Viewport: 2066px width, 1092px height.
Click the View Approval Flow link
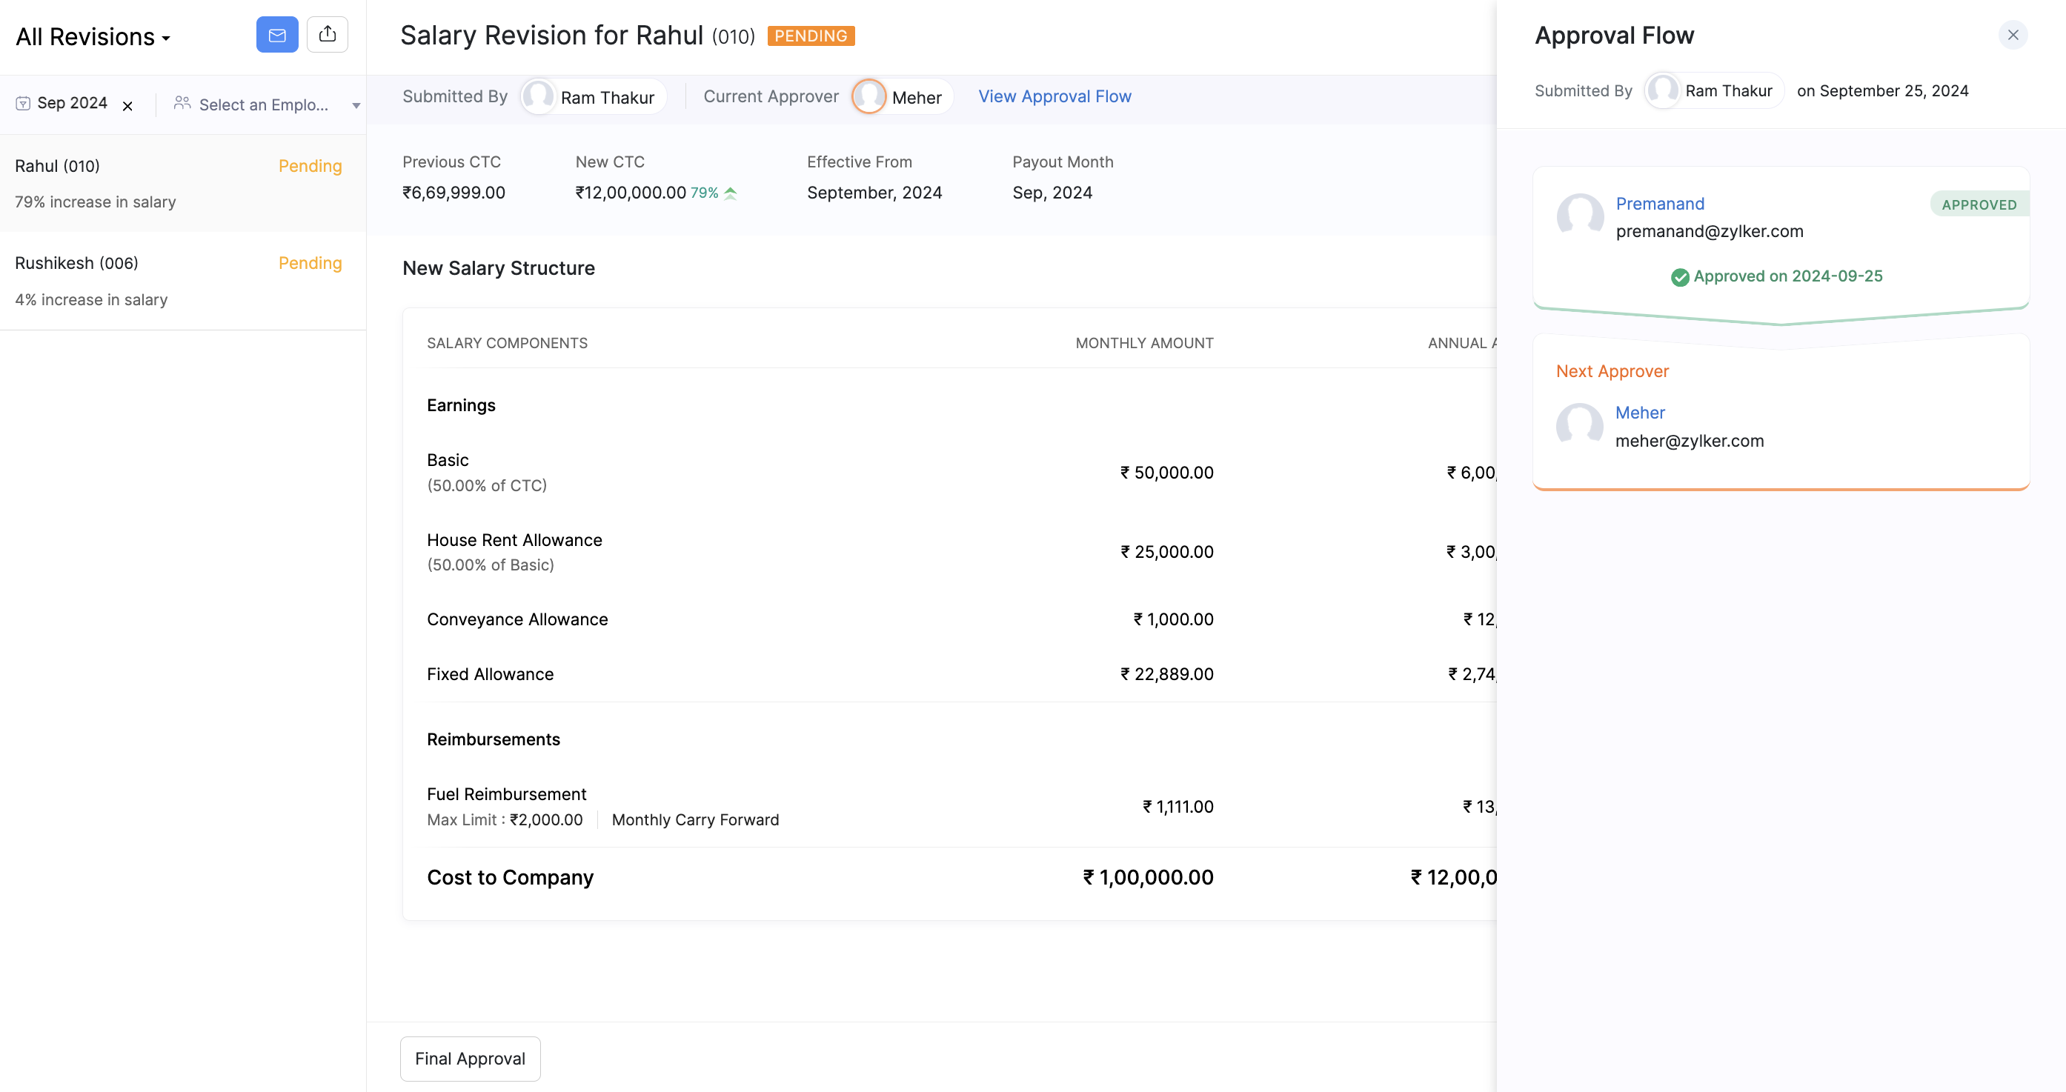click(x=1054, y=96)
